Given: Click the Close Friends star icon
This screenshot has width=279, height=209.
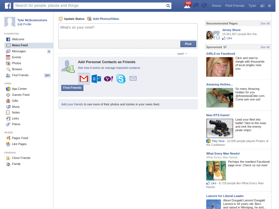Looking at the screenshot, I should click(8, 158).
